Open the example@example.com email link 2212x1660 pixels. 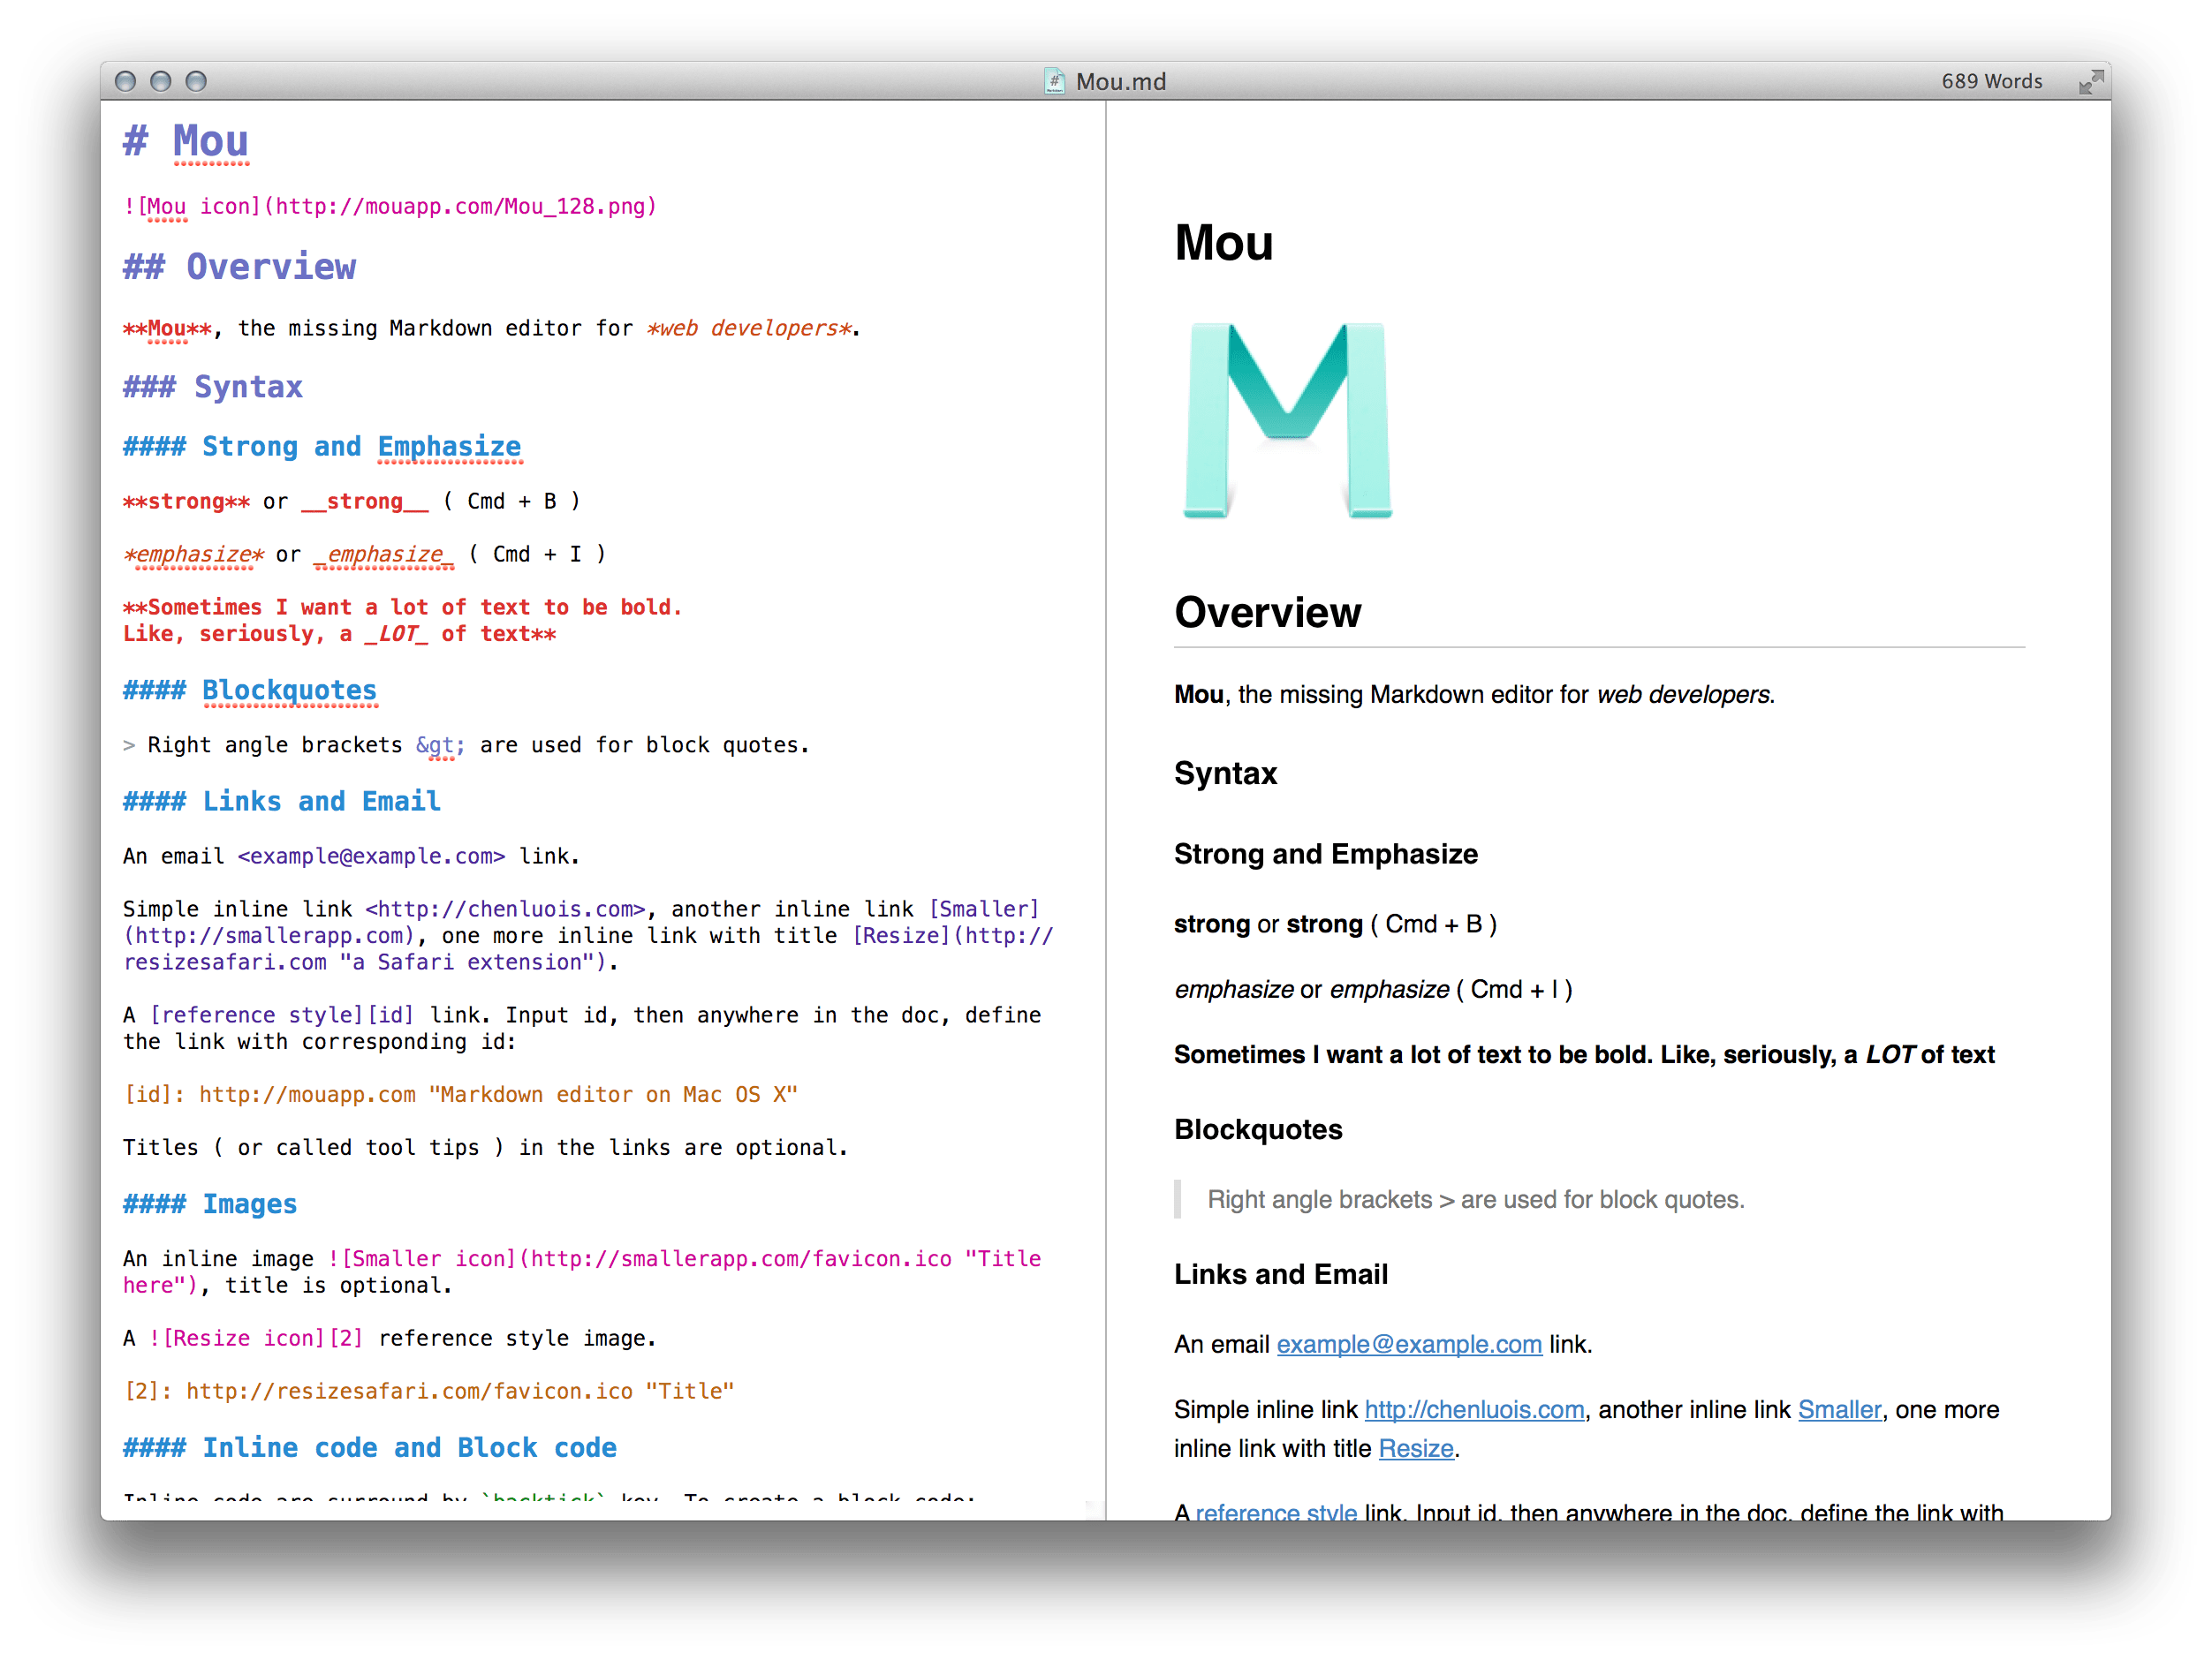(1408, 1344)
